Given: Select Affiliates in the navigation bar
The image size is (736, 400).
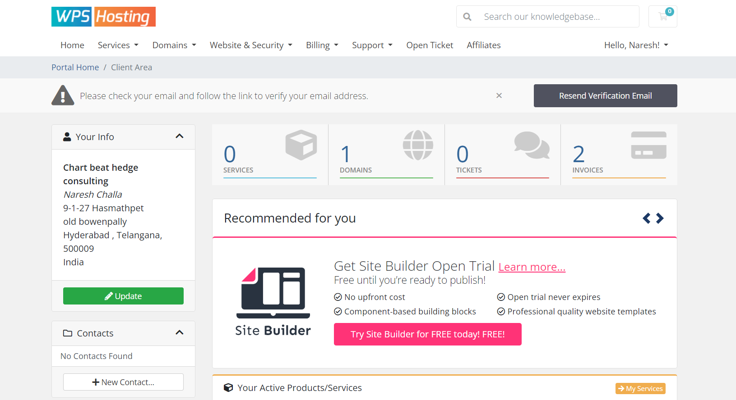Looking at the screenshot, I should click(x=484, y=45).
